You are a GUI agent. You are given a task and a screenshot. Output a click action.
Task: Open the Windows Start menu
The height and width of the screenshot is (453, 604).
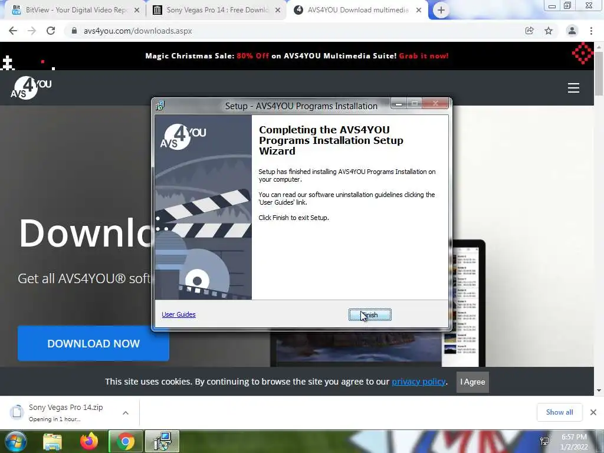tap(16, 441)
